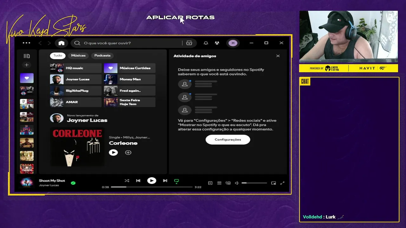Image resolution: width=406 pixels, height=228 pixels.
Task: Click Joyner Lucas new release artist name
Action: (87, 120)
